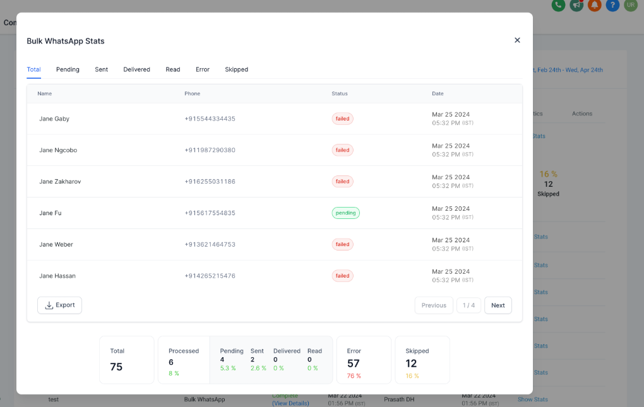Click the Error 57 summary card
This screenshot has height=407, width=644.
[x=364, y=360]
